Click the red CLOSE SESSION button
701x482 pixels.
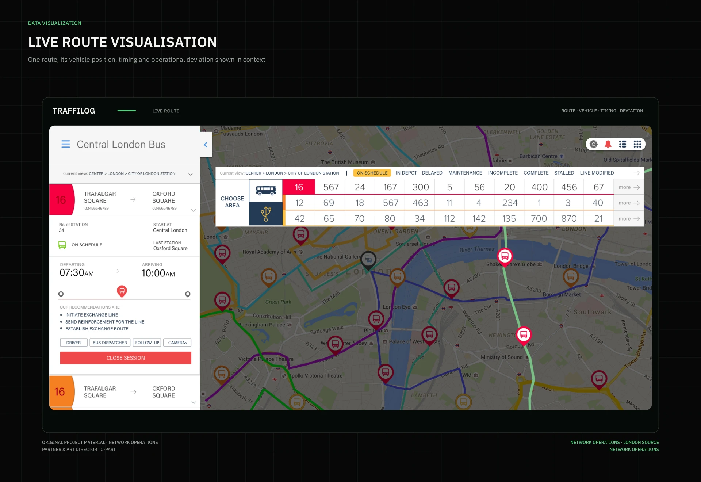tap(126, 358)
